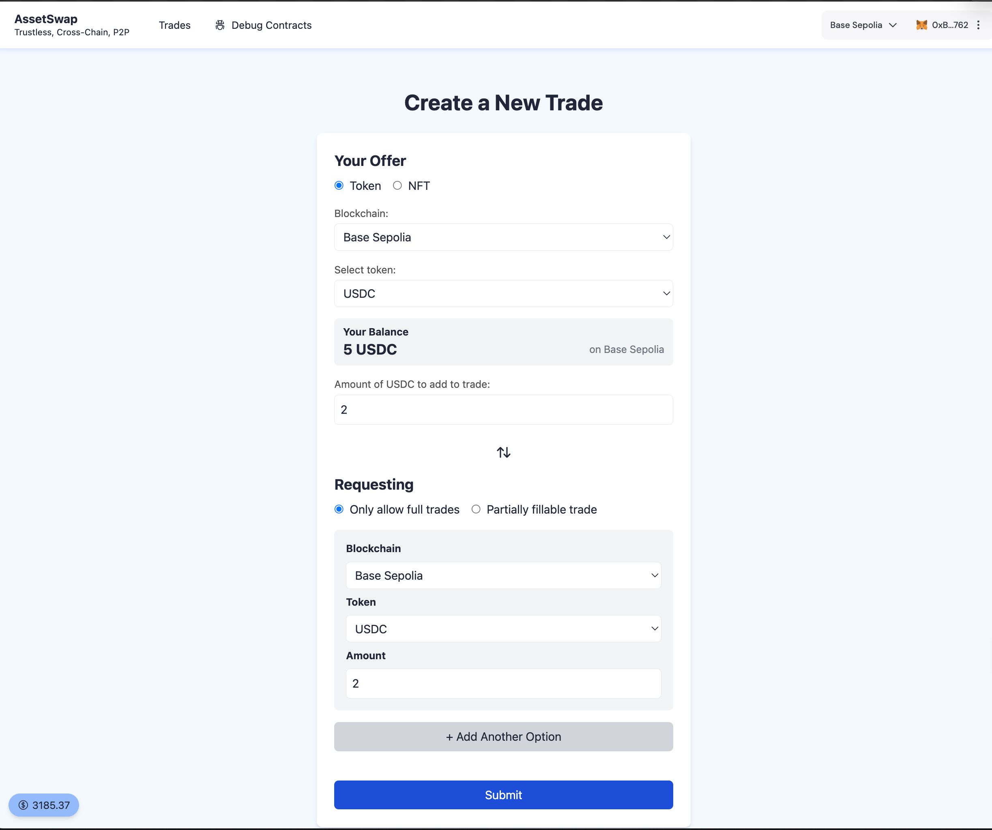The width and height of the screenshot is (992, 830).
Task: Submit the new trade
Action: (504, 795)
